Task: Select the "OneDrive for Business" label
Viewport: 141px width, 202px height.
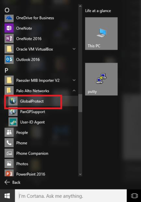Action: tap(35, 18)
